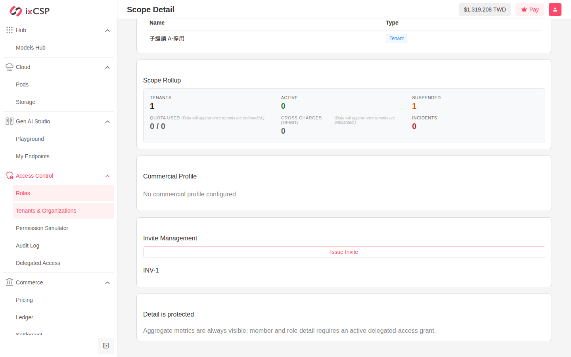Collapse the Gen AI Studio chevron
Image resolution: width=571 pixels, height=357 pixels.
point(107,122)
